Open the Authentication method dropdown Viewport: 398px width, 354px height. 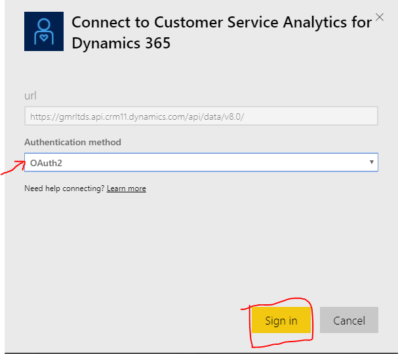pyautogui.click(x=201, y=162)
